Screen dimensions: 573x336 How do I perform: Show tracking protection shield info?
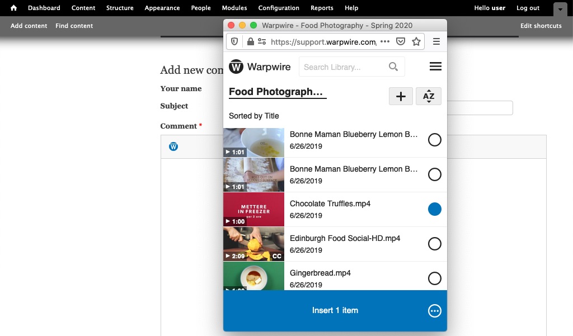pos(234,41)
